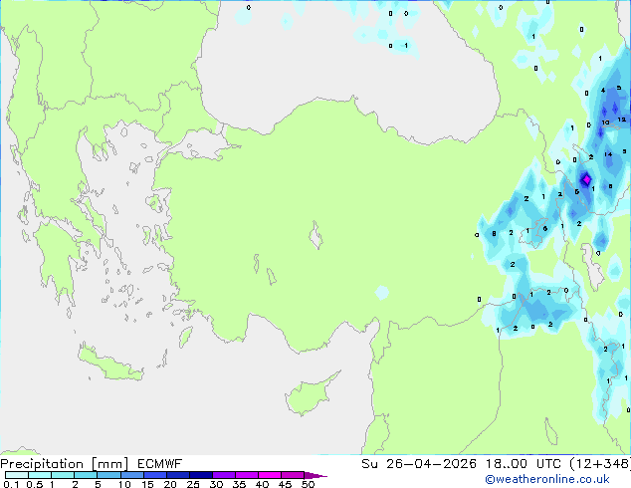Click the 30–35 mm purple legend swatch

[224, 475]
